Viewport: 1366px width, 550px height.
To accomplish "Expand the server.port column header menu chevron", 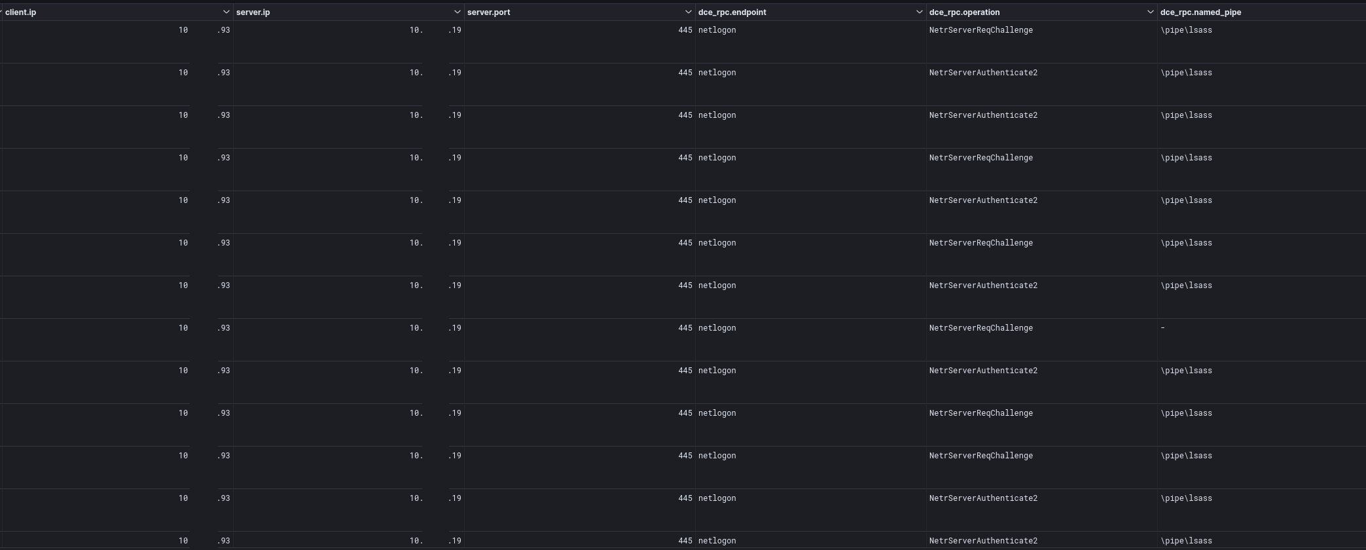I will 688,12.
